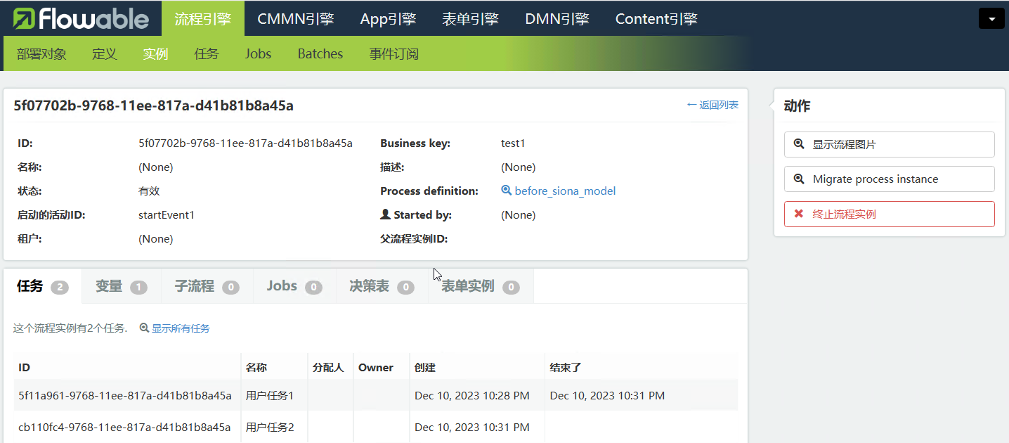Go to the 部署对象 submenu
The height and width of the screenshot is (443, 1009).
(41, 54)
